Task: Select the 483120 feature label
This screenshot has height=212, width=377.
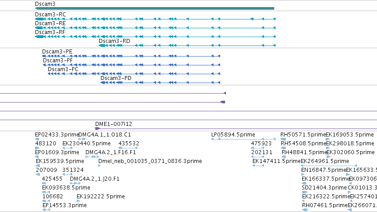Action: point(46,144)
